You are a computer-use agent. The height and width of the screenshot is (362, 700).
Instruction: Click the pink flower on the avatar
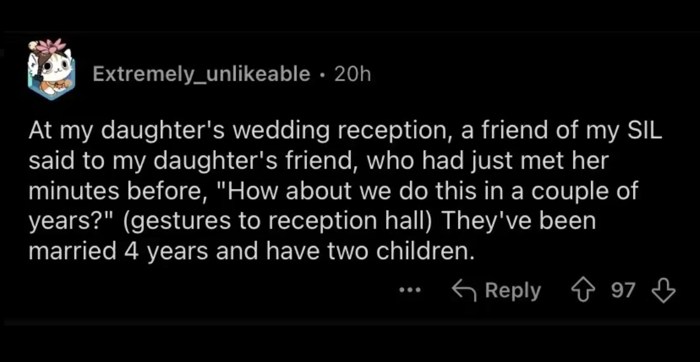pyautogui.click(x=54, y=46)
